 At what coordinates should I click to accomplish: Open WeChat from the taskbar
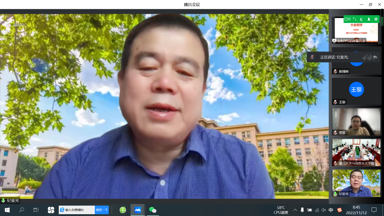click(153, 210)
